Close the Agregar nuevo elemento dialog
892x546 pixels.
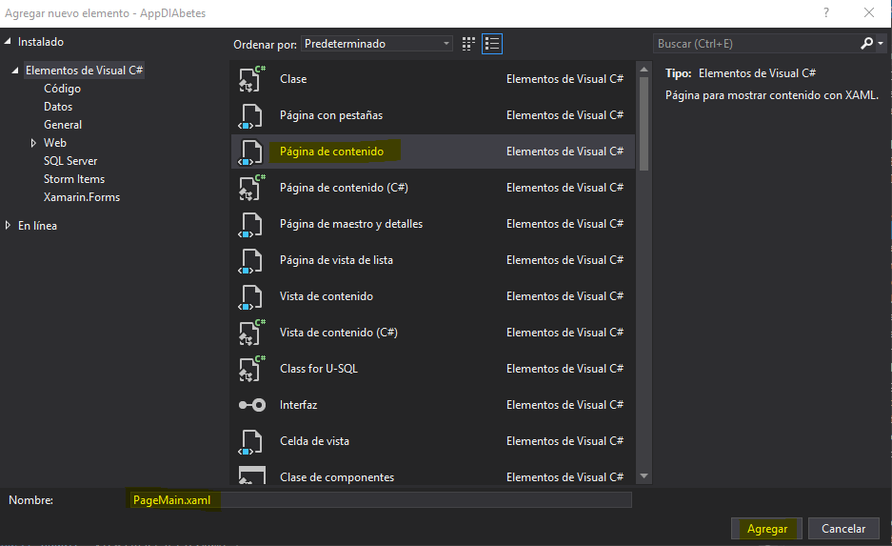868,12
